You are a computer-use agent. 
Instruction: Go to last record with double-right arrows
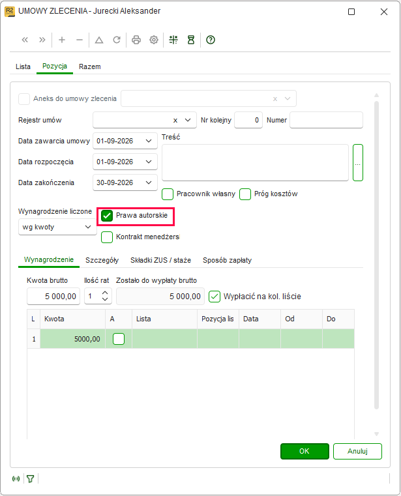(x=42, y=40)
